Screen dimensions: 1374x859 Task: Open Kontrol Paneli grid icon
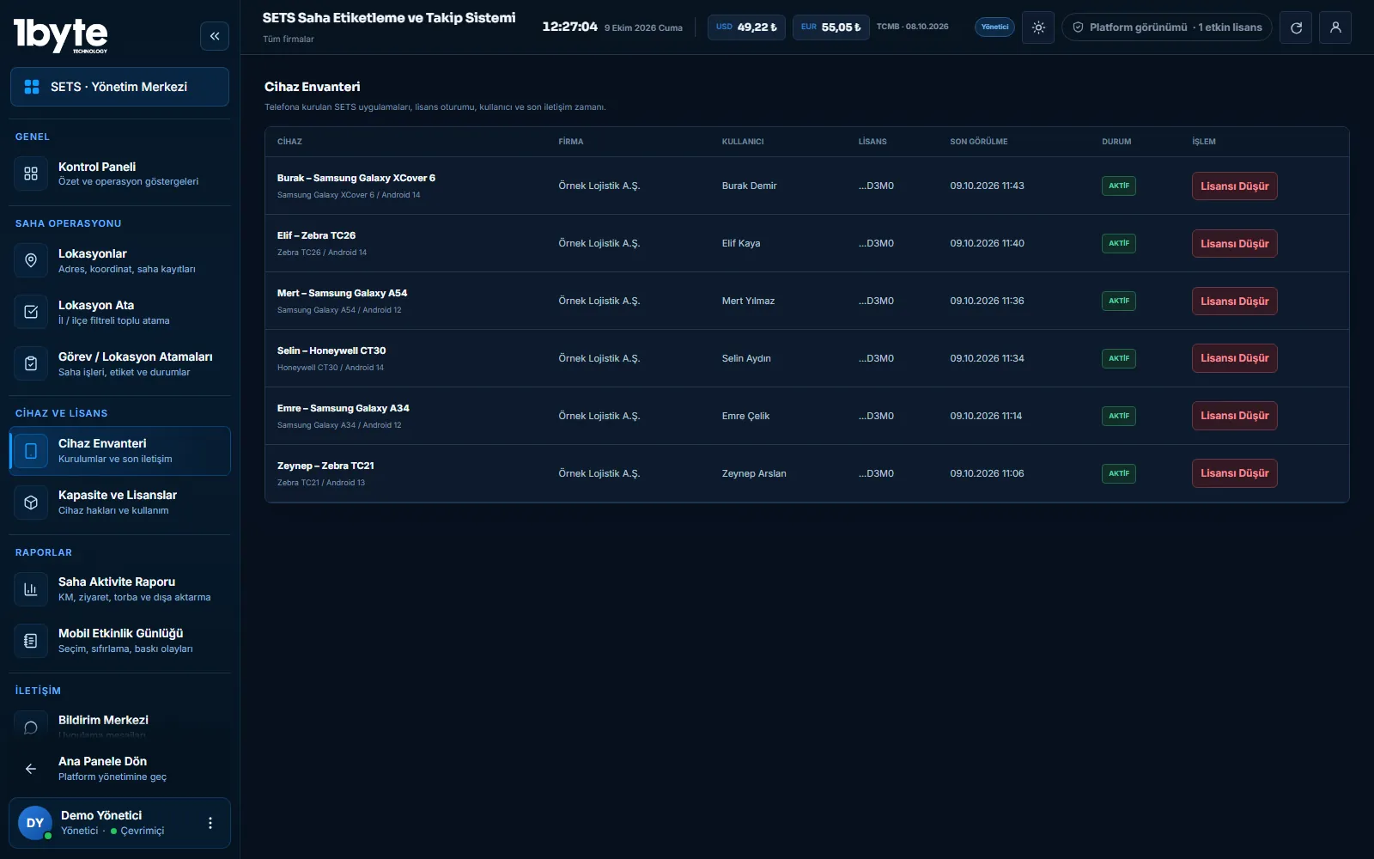click(31, 174)
